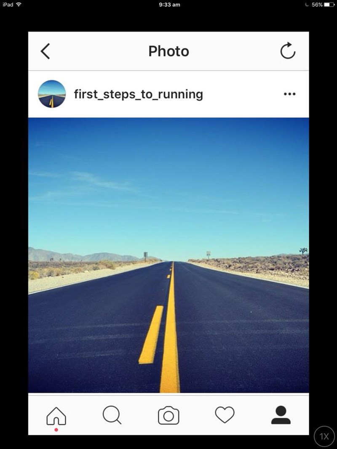Open the first_steps_to_running username link
This screenshot has width=337, height=449.
pos(139,94)
